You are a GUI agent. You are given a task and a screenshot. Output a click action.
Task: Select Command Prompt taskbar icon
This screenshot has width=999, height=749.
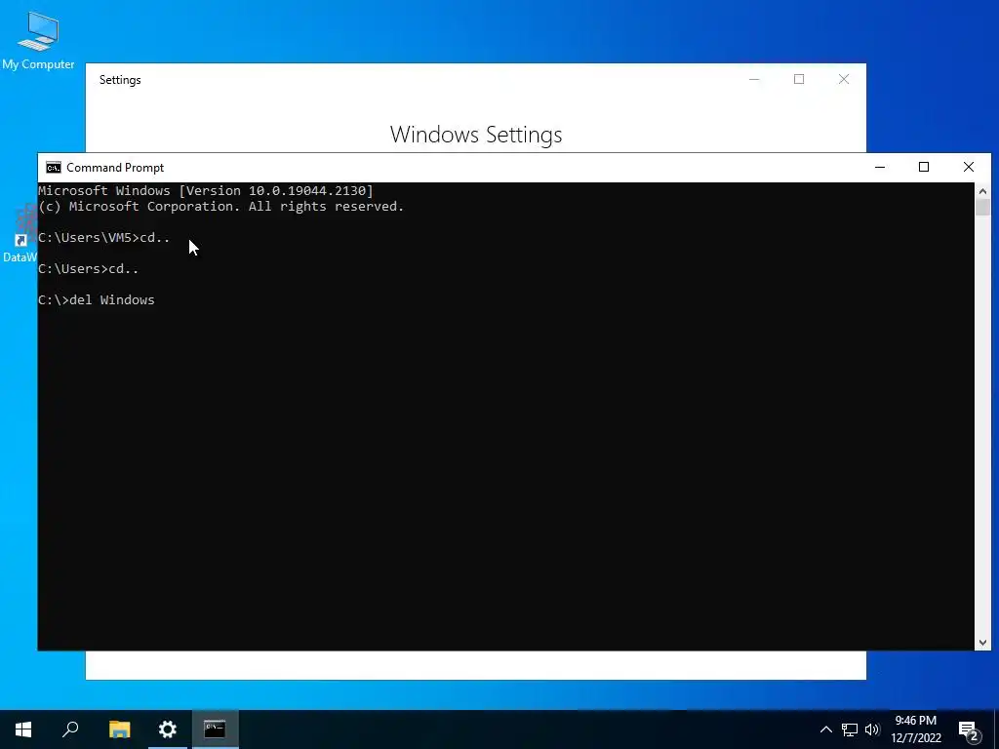click(216, 729)
